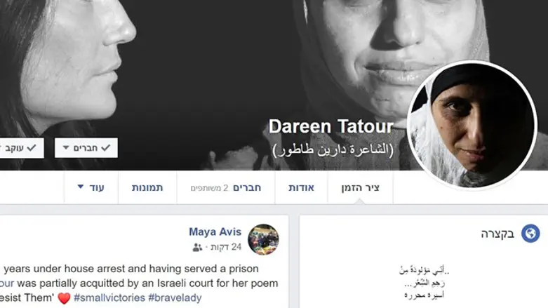Expand the עוד more menu arrow
This screenshot has height=308, width=548.
click(81, 187)
